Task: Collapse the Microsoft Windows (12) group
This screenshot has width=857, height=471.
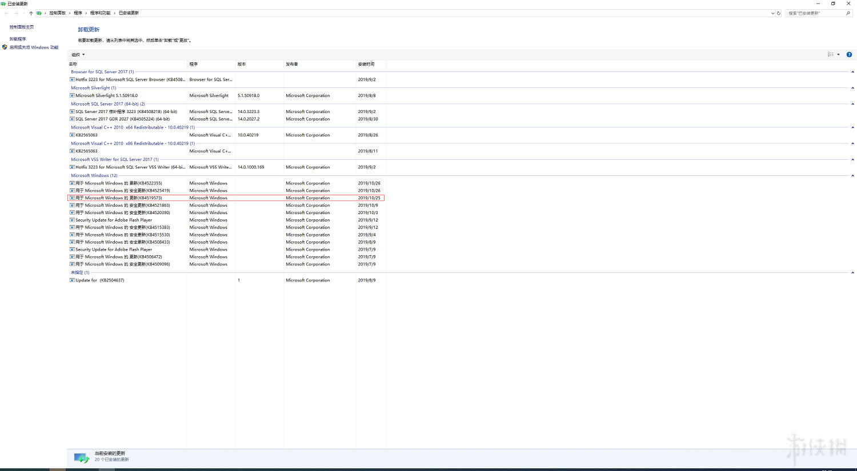Action: [x=852, y=176]
